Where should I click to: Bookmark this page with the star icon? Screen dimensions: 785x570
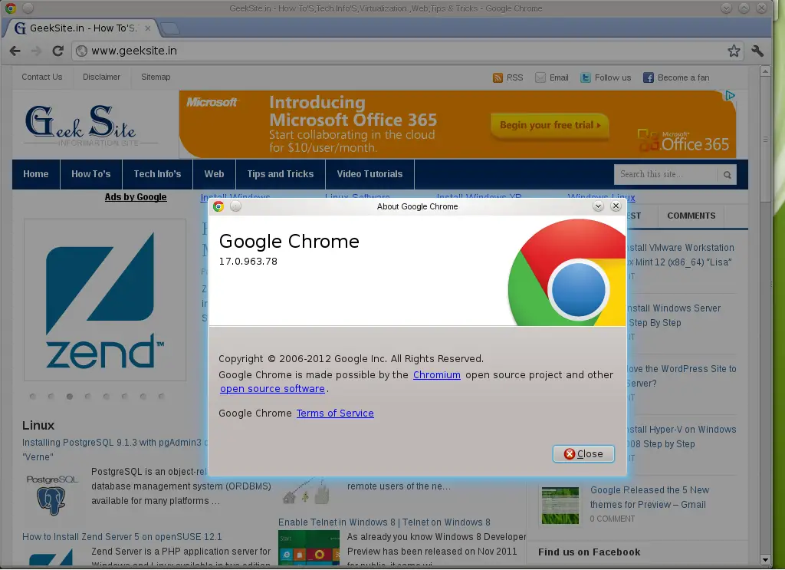coord(734,51)
